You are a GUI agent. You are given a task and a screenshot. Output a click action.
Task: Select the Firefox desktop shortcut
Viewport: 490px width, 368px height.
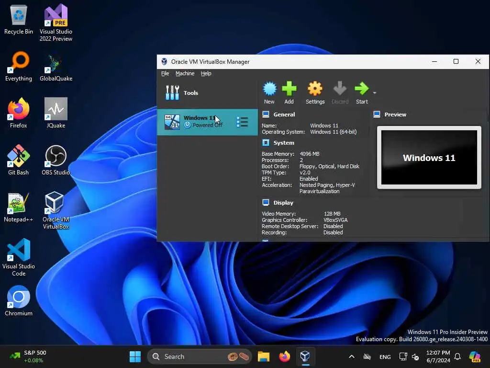pyautogui.click(x=19, y=113)
